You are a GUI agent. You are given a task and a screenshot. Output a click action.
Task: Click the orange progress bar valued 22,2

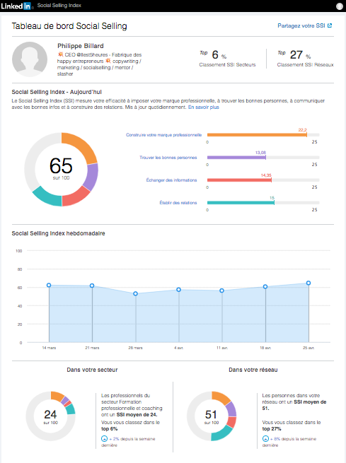point(257,135)
